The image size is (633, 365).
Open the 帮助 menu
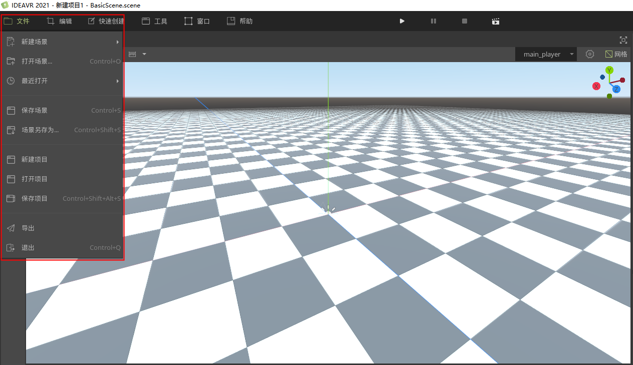[240, 21]
